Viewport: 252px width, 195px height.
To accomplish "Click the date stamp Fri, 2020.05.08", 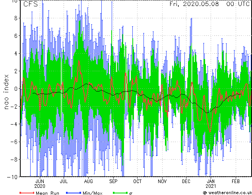I will coord(194,4).
